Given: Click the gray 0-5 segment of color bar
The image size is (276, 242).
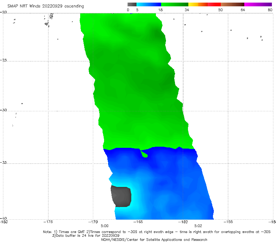Looking at the screenshot, I should 132,4.
